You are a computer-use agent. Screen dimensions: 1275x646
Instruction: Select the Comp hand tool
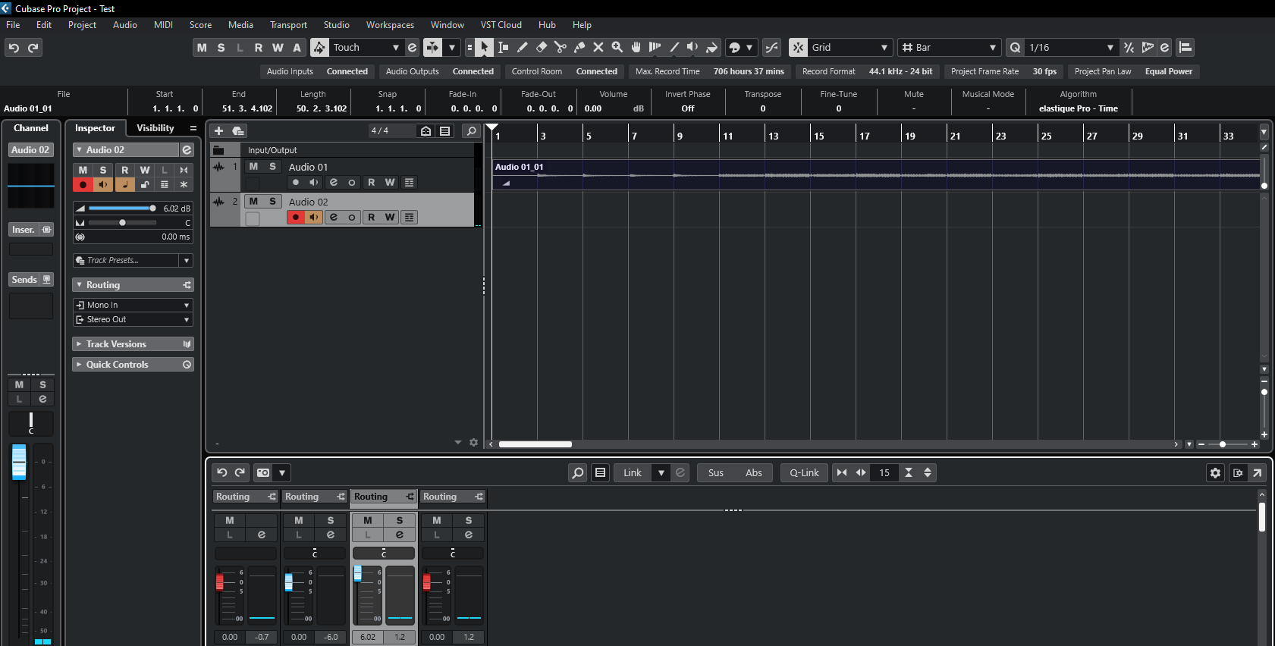pos(636,47)
